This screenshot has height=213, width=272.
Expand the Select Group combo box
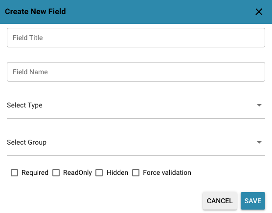pos(136,142)
